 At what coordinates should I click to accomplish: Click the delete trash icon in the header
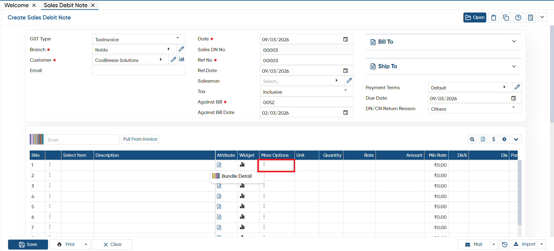493,18
